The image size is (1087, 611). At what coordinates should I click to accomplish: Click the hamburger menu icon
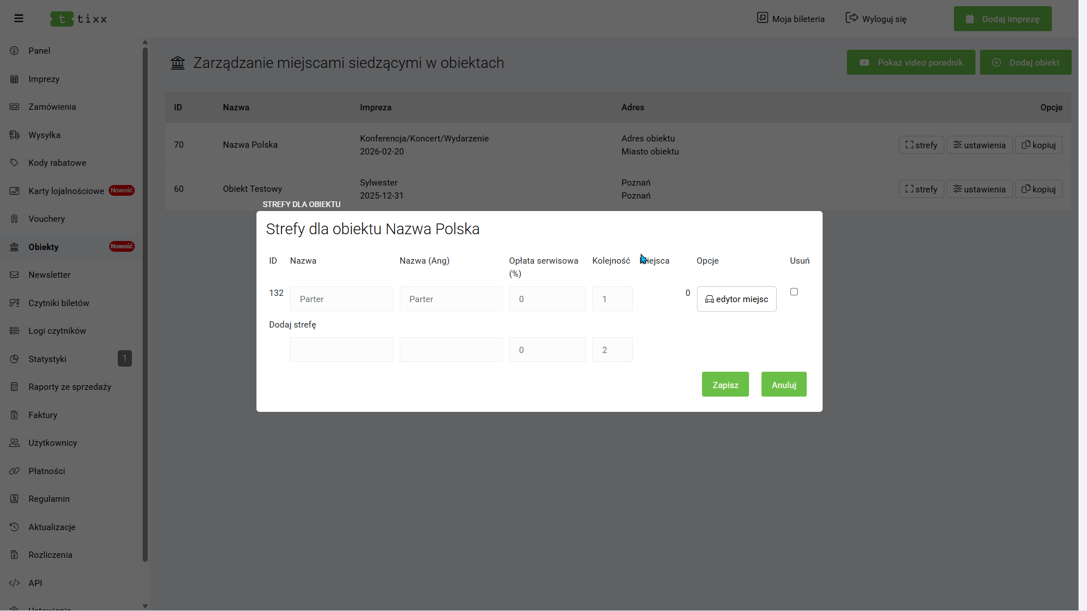(19, 19)
